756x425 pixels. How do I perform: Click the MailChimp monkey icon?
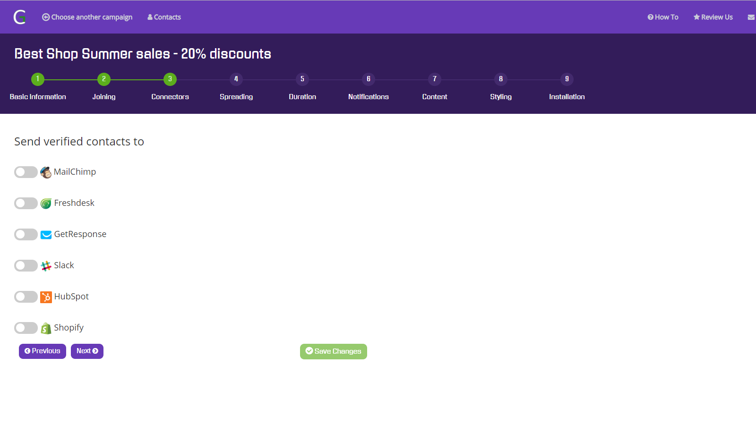click(46, 172)
